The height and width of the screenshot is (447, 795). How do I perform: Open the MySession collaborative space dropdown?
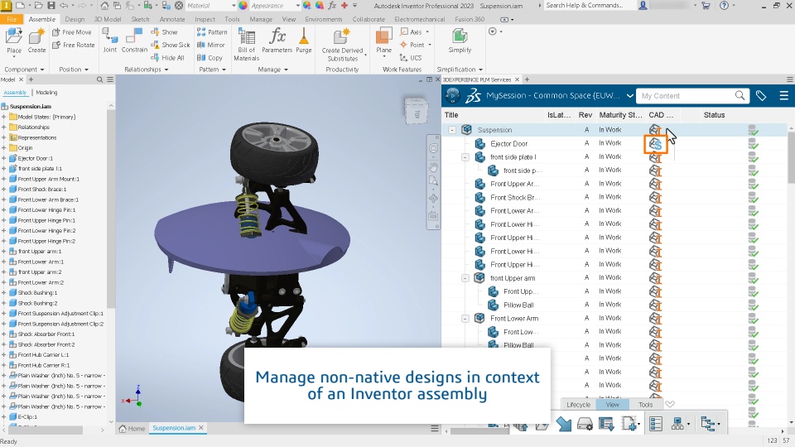(629, 95)
